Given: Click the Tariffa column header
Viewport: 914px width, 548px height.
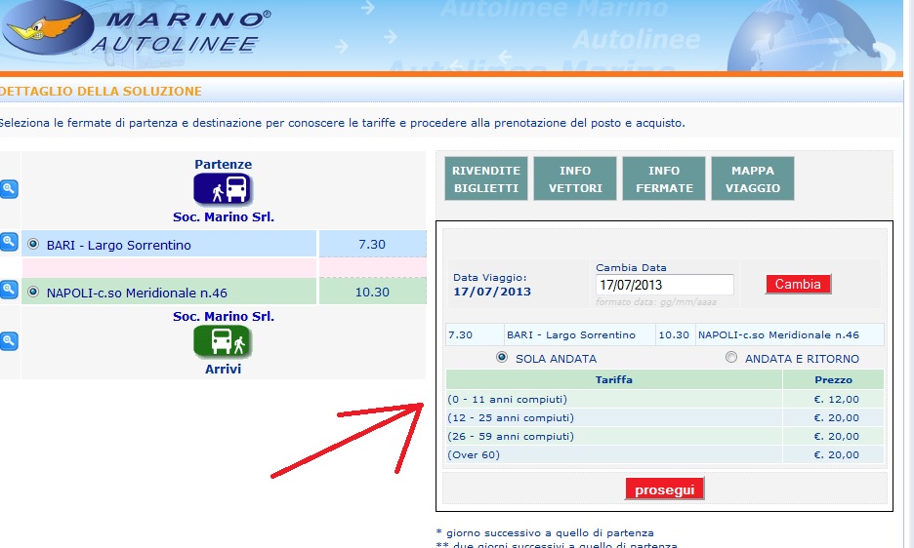Looking at the screenshot, I should pos(614,379).
